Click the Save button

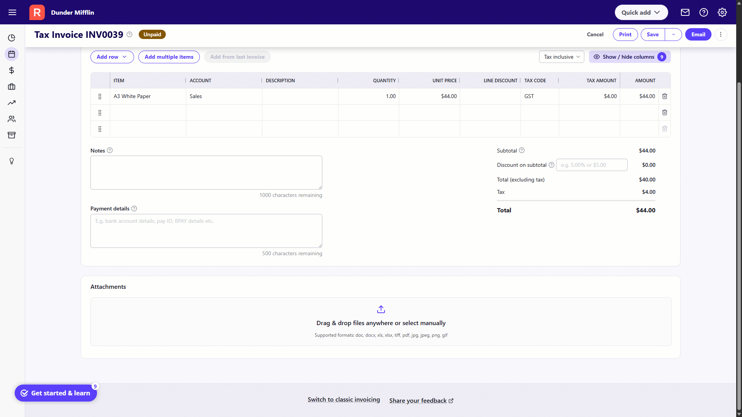653,34
